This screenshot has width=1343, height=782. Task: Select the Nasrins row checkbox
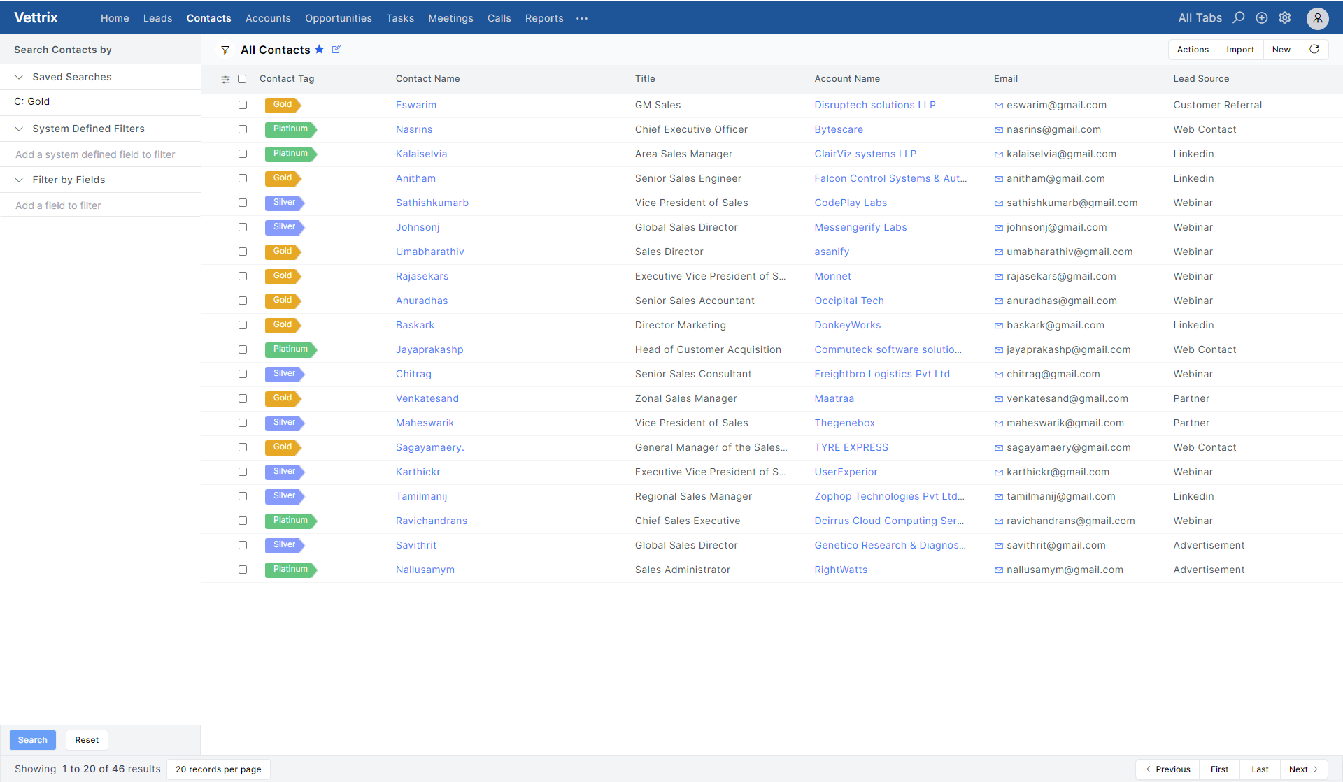point(243,129)
